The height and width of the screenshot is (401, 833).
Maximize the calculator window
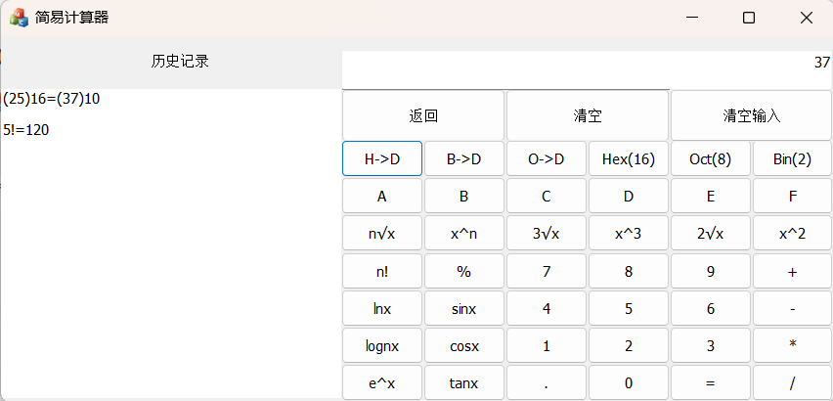[749, 18]
